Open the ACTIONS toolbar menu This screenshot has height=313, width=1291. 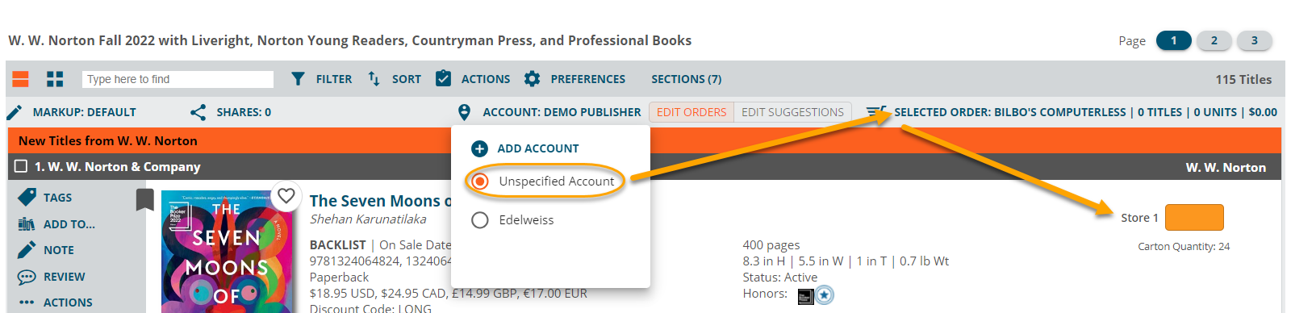486,79
